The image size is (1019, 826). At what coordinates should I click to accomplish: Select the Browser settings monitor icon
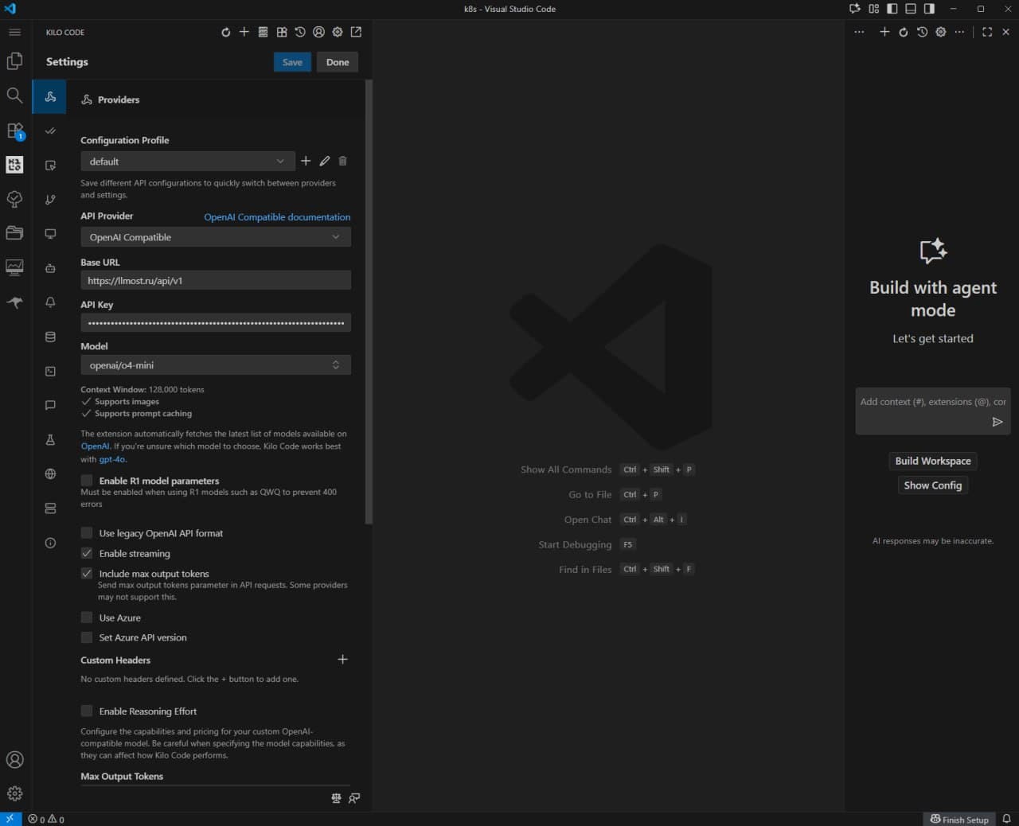[49, 233]
